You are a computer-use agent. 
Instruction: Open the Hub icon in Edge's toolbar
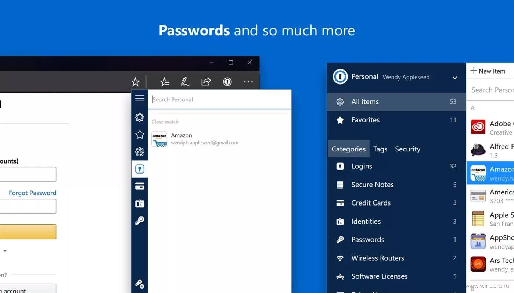(164, 82)
